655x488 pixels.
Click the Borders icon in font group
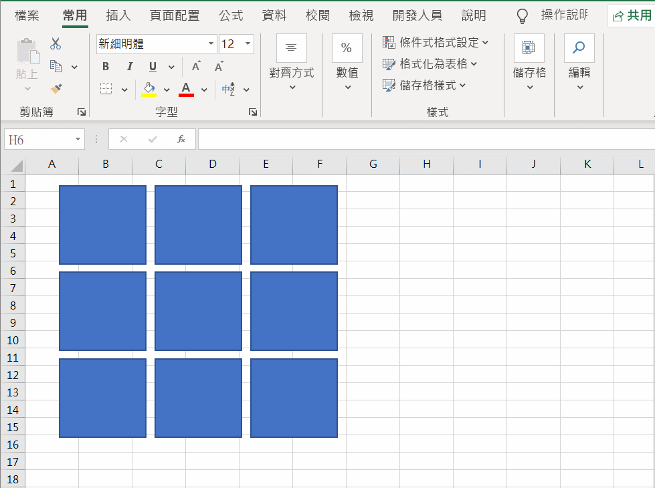click(106, 89)
